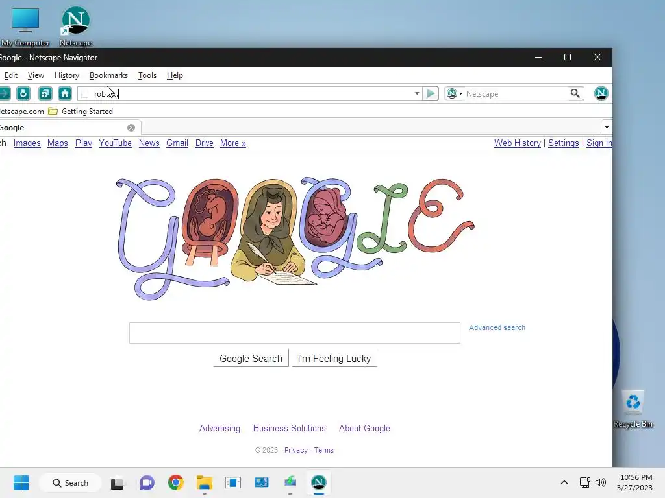This screenshot has width=665, height=498.
Task: Open the Tools menu
Action: 147,75
